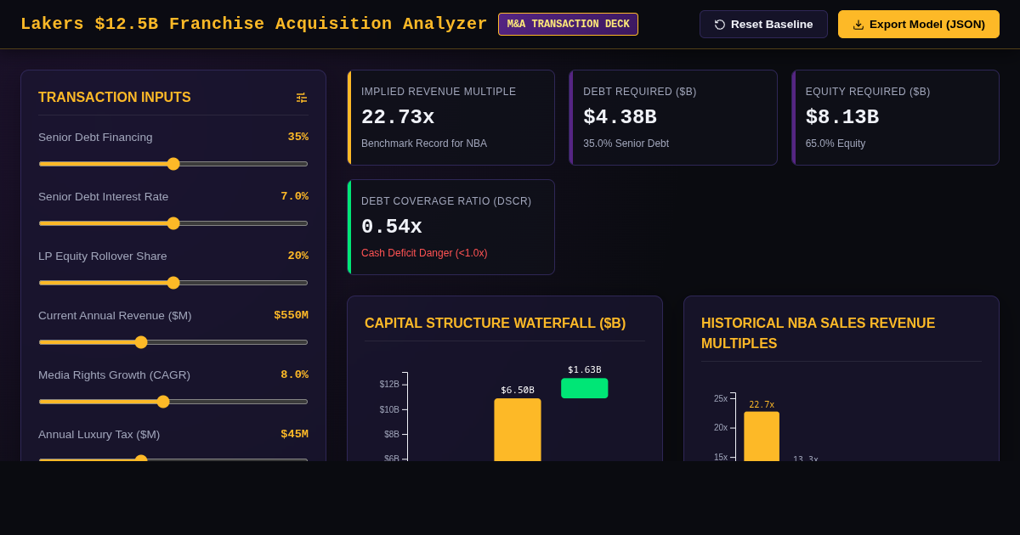Click the 7.0% interest rate value

click(x=294, y=196)
